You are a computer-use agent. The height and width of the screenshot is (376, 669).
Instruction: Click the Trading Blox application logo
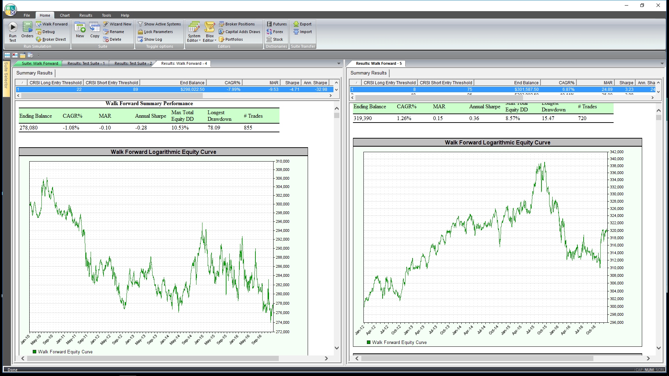tap(10, 9)
